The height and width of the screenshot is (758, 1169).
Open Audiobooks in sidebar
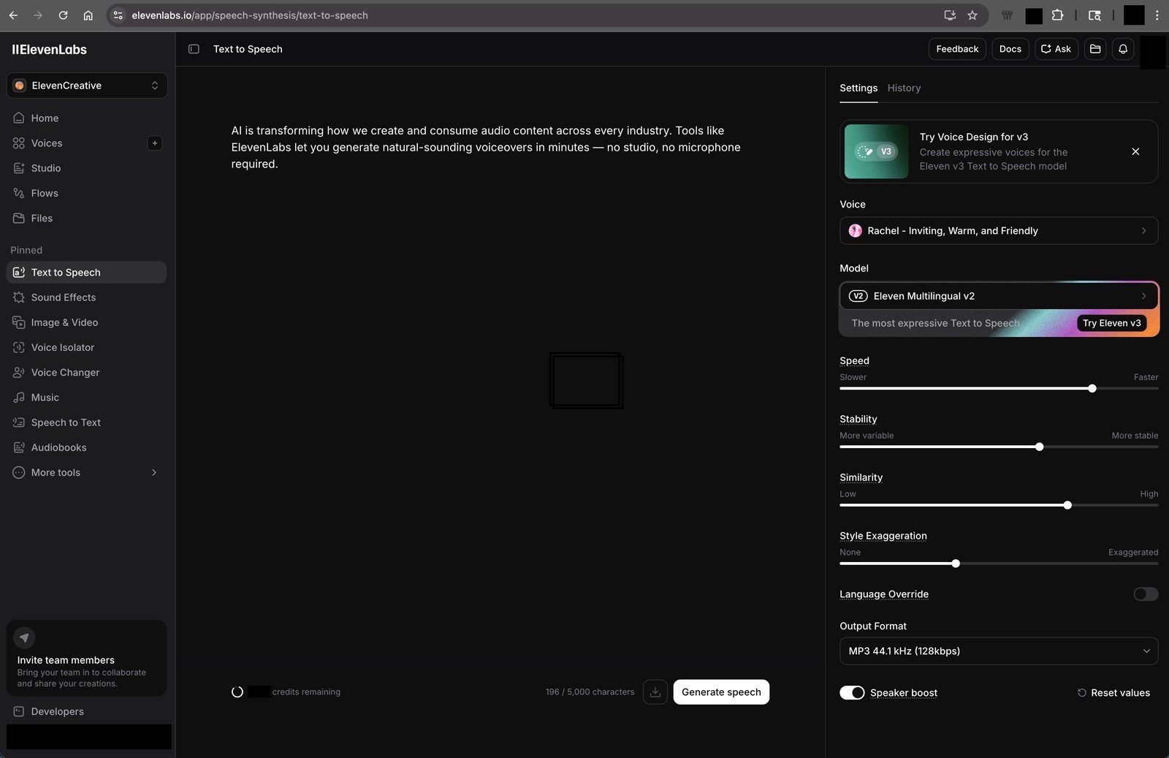point(86,447)
